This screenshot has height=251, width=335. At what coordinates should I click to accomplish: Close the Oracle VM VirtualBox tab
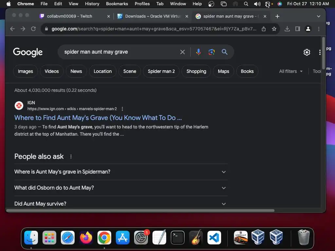click(x=187, y=16)
